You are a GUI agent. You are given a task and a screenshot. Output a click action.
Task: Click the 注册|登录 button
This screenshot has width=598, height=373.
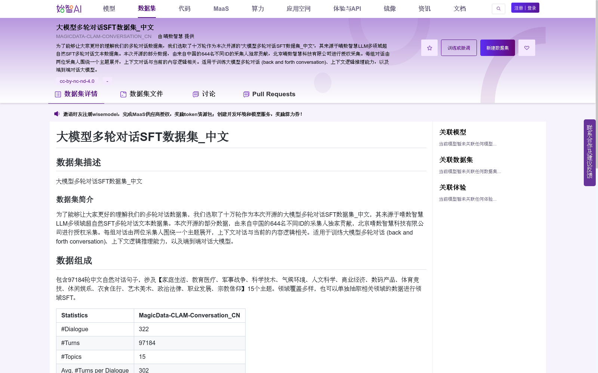click(525, 7)
